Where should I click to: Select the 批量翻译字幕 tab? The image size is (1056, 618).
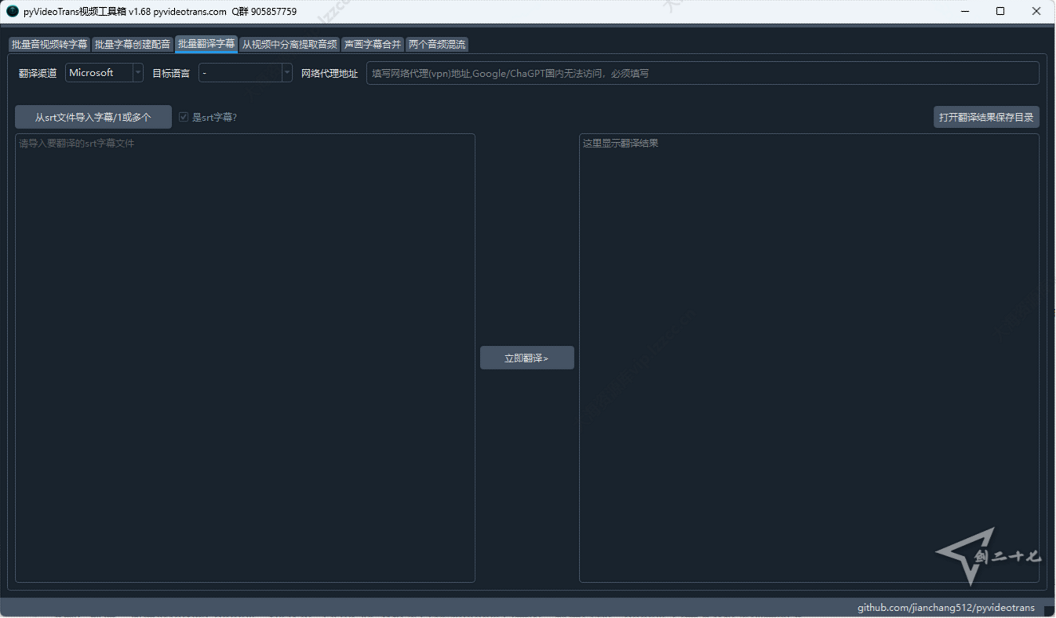pyautogui.click(x=206, y=44)
